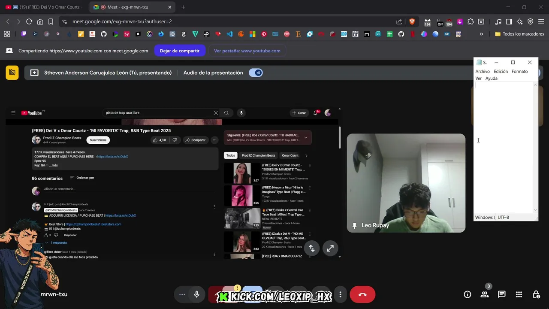
Task: Open Ordenar por comment sorting
Action: [82, 178]
